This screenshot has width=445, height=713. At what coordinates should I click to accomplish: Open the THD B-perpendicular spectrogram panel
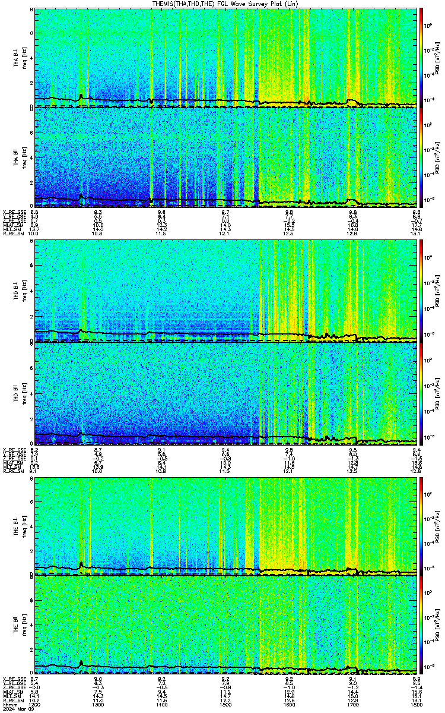225,291
